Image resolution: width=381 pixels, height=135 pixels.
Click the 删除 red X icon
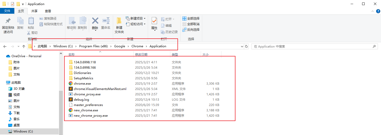coord(95,21)
